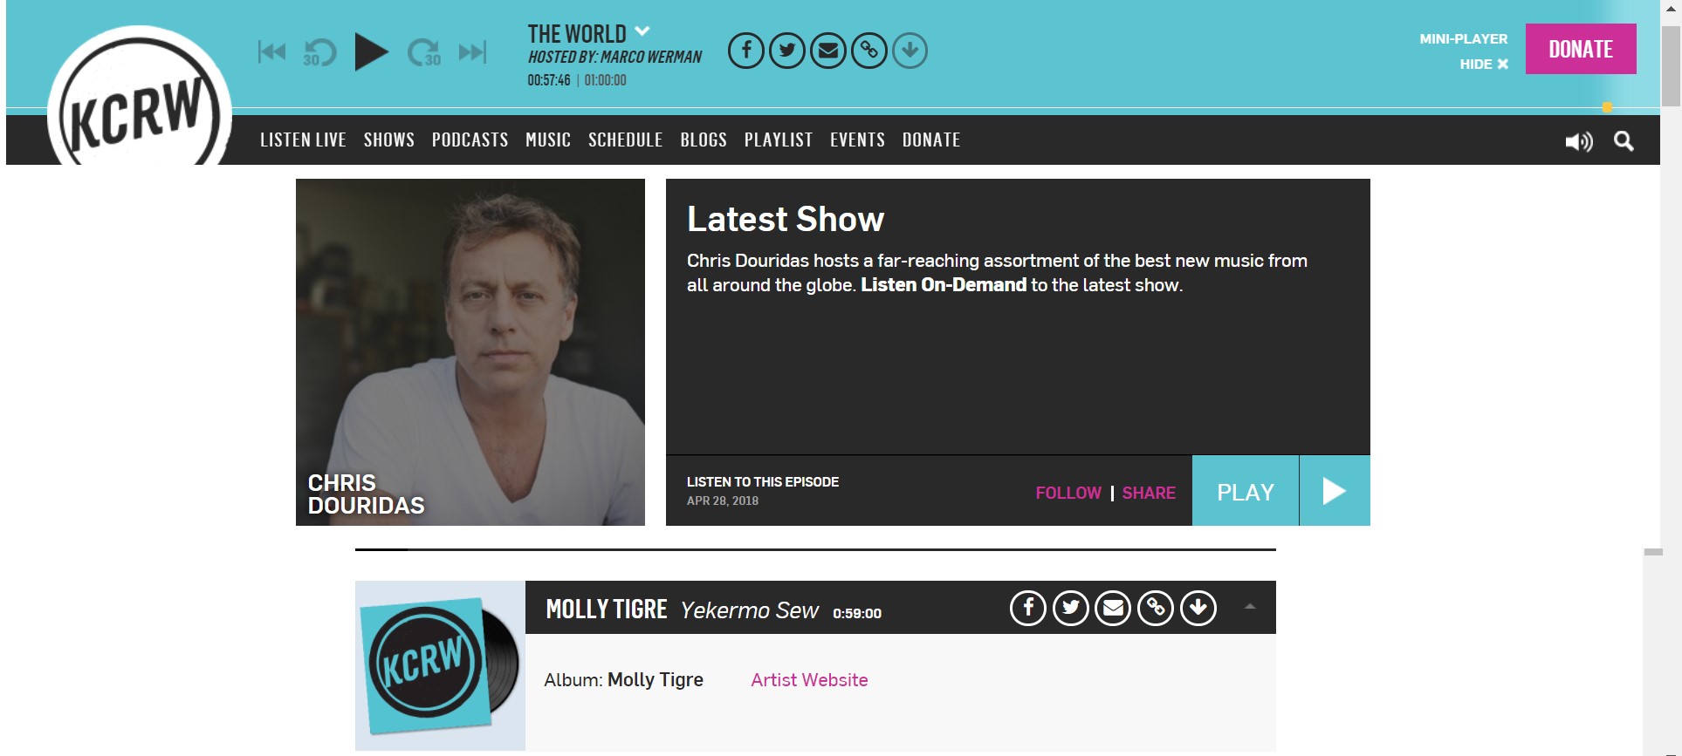Screen dimensions: 1682x756
Task: Download The World episode
Action: (910, 51)
